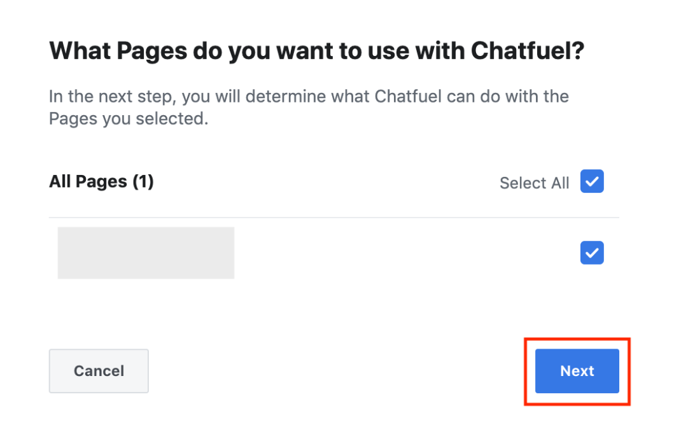Proceed with the blue Next button

click(x=577, y=371)
